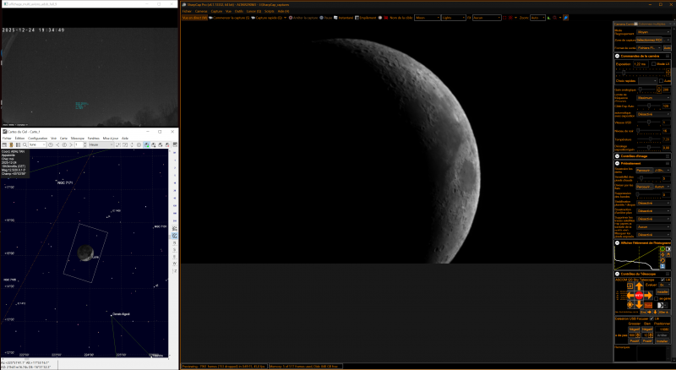The width and height of the screenshot is (676, 370).
Task: Open the Capture menu in SharpCap
Action: click(216, 11)
